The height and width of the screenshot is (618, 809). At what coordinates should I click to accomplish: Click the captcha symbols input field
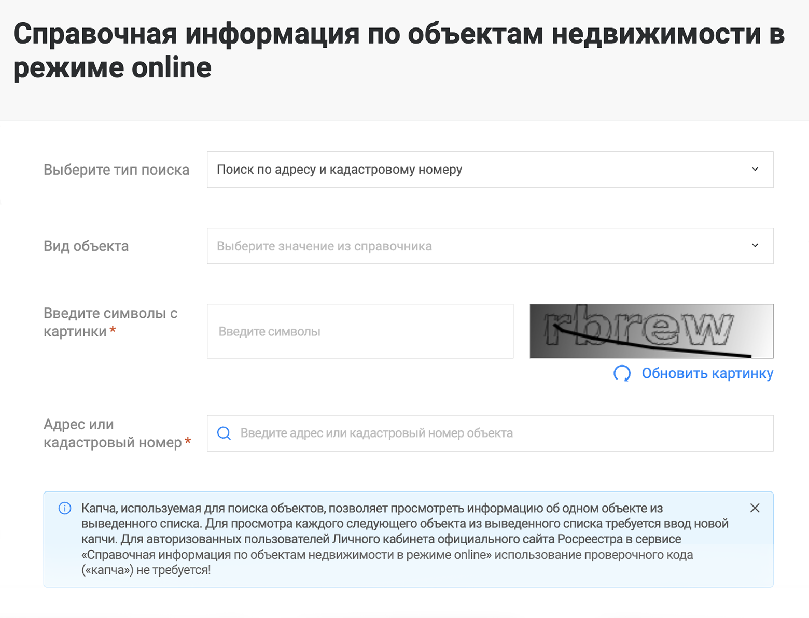pos(360,331)
